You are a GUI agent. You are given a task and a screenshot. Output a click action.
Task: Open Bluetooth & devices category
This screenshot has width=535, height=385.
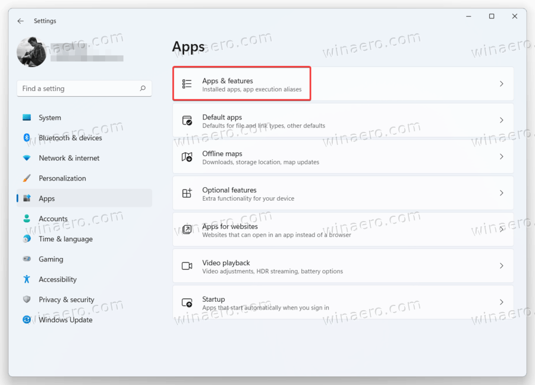tap(84, 138)
